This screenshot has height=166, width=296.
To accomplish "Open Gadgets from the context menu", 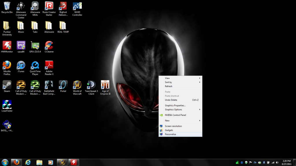I will [x=180, y=130].
